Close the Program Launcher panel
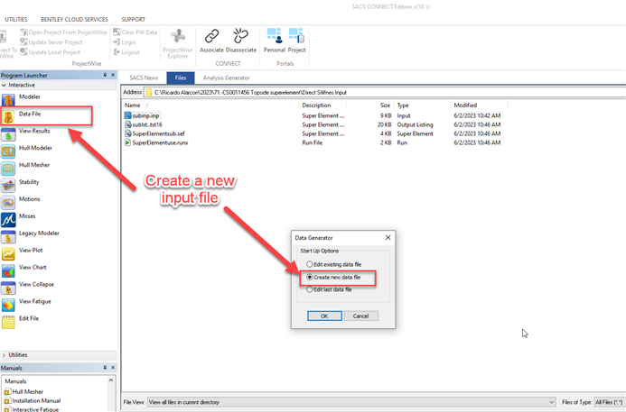 click(113, 75)
